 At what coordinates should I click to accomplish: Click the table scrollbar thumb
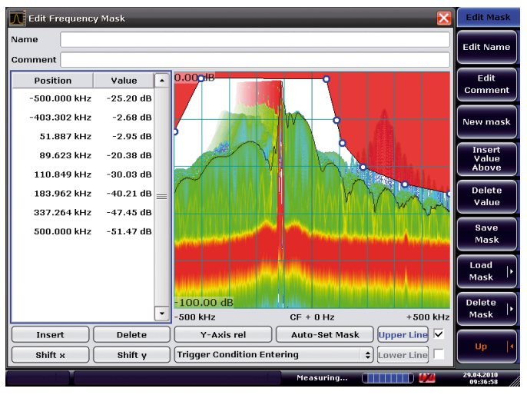coord(162,197)
